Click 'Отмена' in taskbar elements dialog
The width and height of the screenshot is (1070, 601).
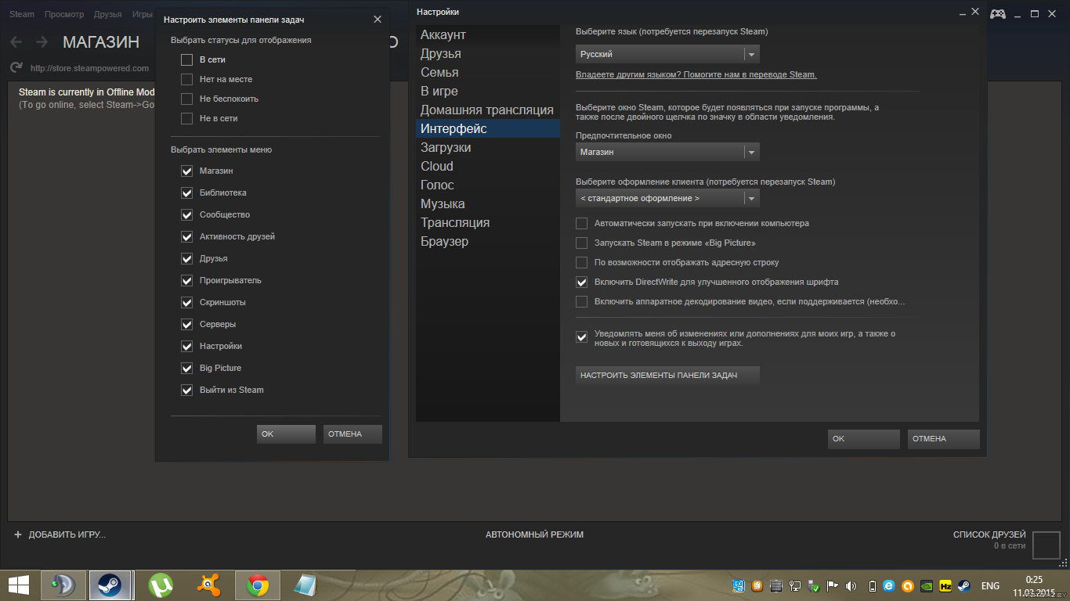(352, 434)
